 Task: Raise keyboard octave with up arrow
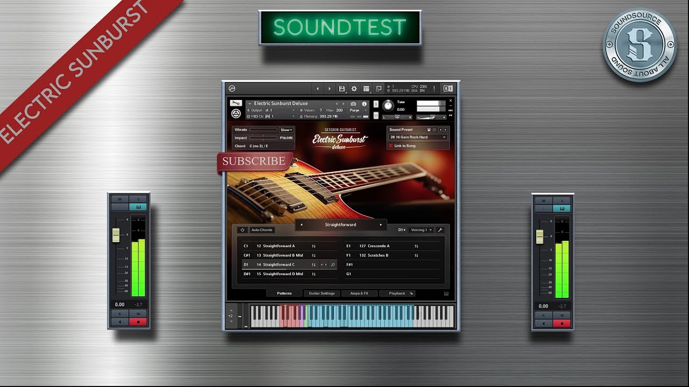[231, 310]
